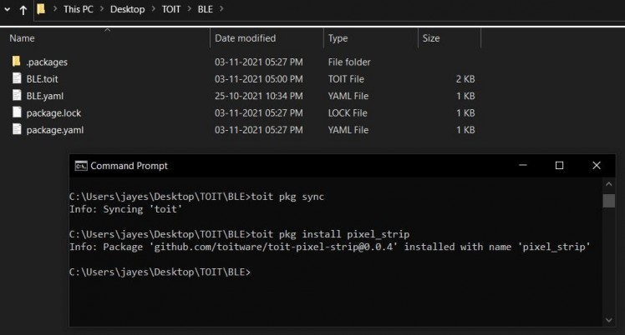
Task: Click the Command Prompt title bar icon
Action: 81,165
